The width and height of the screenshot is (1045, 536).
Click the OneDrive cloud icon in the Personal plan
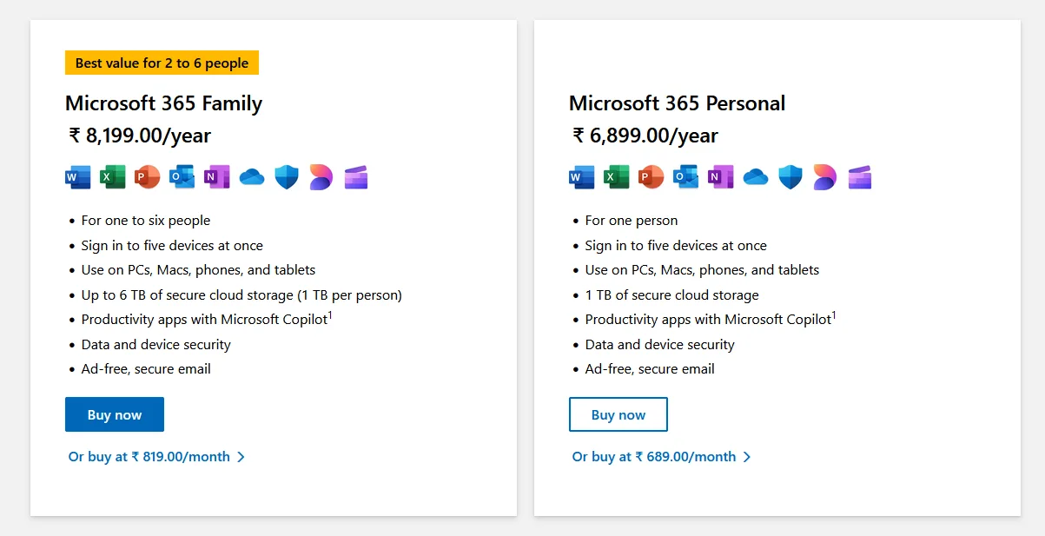[x=756, y=177]
